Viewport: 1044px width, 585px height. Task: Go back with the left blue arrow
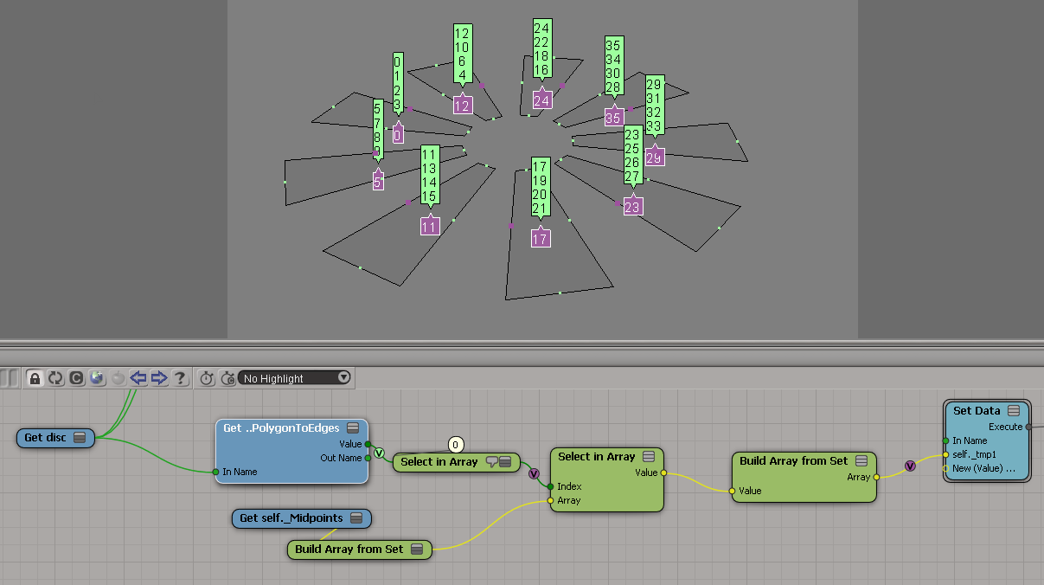click(x=138, y=378)
